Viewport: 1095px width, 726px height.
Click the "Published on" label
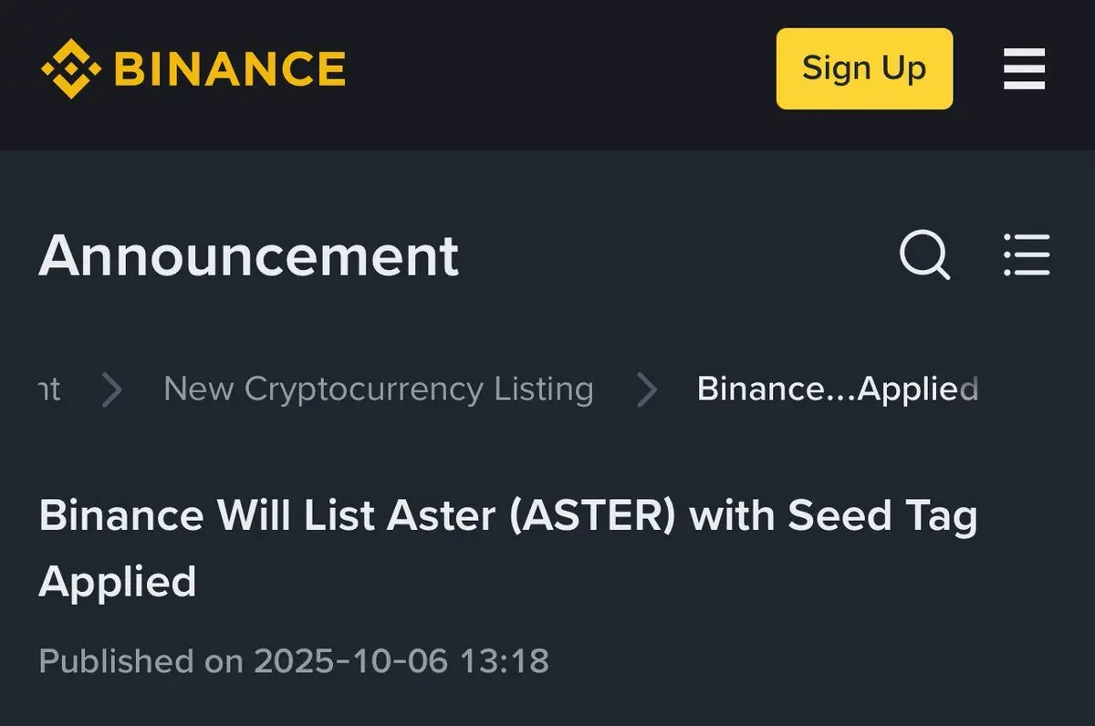(x=141, y=661)
